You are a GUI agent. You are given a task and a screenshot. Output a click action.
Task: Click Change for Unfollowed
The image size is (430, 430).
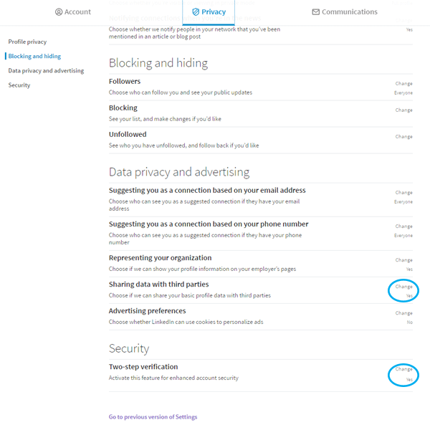click(403, 137)
